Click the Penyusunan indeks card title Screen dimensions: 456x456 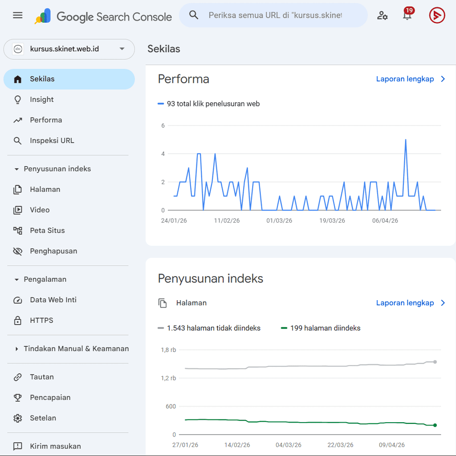pyautogui.click(x=211, y=279)
